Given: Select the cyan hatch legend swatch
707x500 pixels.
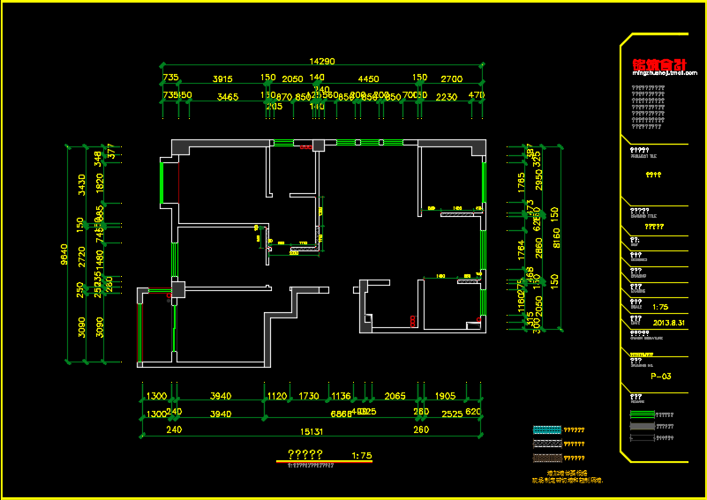Looking at the screenshot, I should [547, 429].
